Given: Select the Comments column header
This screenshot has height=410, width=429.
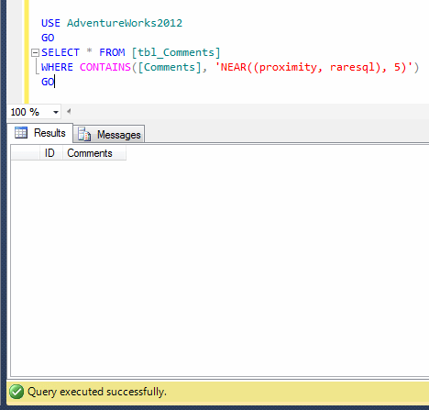Looking at the screenshot, I should [94, 153].
